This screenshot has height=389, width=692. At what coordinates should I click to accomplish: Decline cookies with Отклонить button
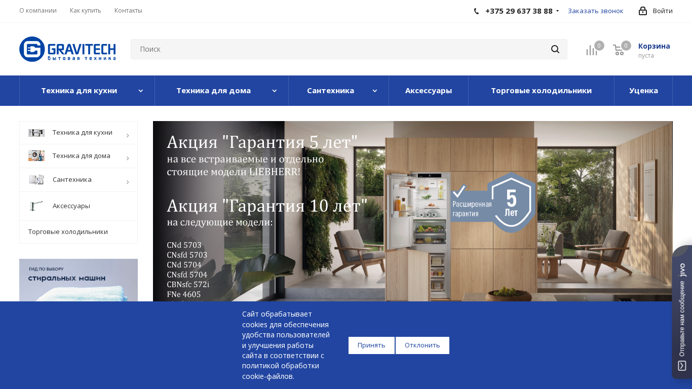click(422, 345)
